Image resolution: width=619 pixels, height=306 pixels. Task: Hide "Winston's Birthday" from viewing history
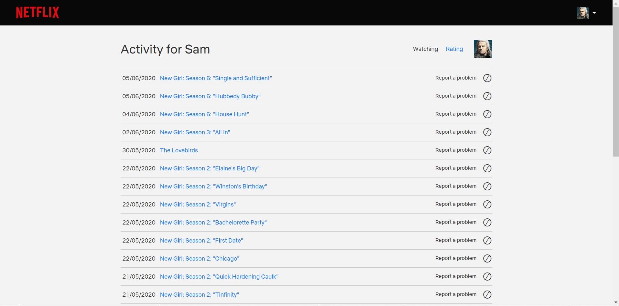click(x=487, y=186)
